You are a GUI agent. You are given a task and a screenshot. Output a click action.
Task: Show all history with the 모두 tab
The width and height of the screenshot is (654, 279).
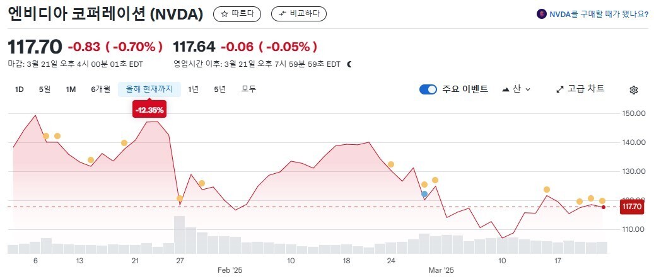click(248, 89)
